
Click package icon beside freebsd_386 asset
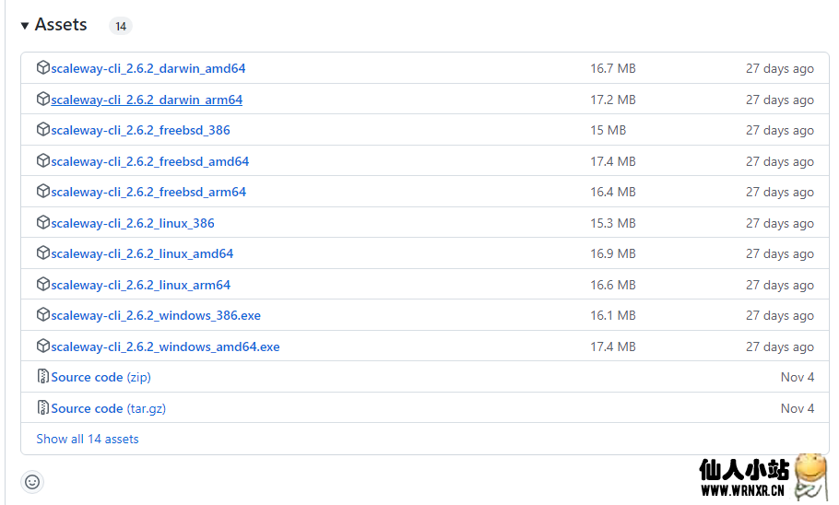43,130
